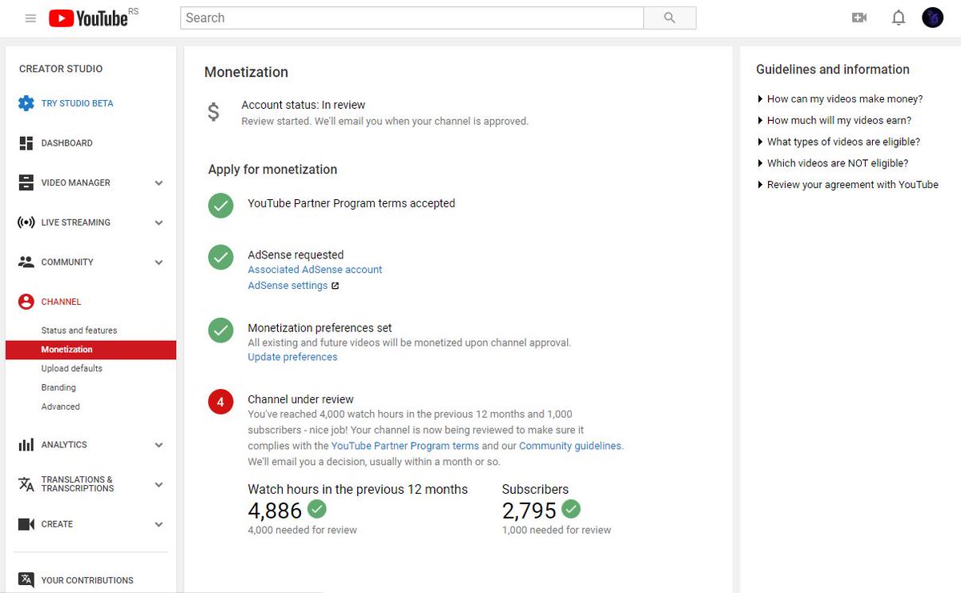
Task: Click the dollar sign account status icon
Action: (214, 112)
